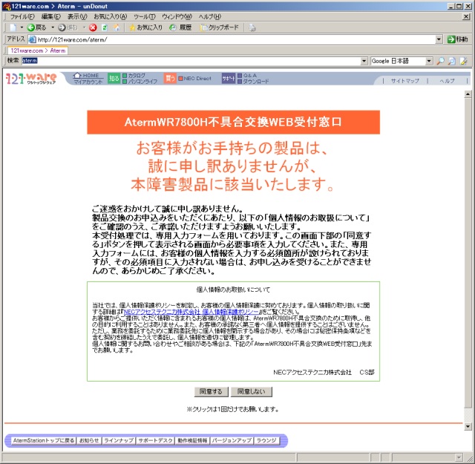Click the page scrollbar up arrow
Viewport: 475px width, 464px height.
pyautogui.click(x=468, y=94)
